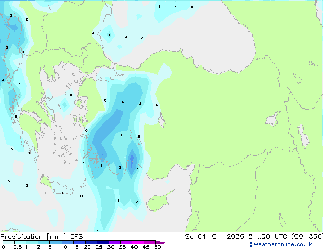Click the 0.1 to 0.5 mm legend swatch

tap(9, 242)
